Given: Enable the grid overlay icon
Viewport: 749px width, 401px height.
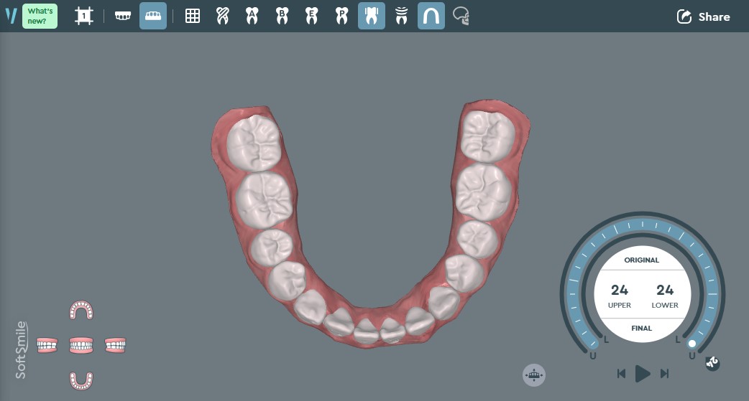Looking at the screenshot, I should coord(193,16).
